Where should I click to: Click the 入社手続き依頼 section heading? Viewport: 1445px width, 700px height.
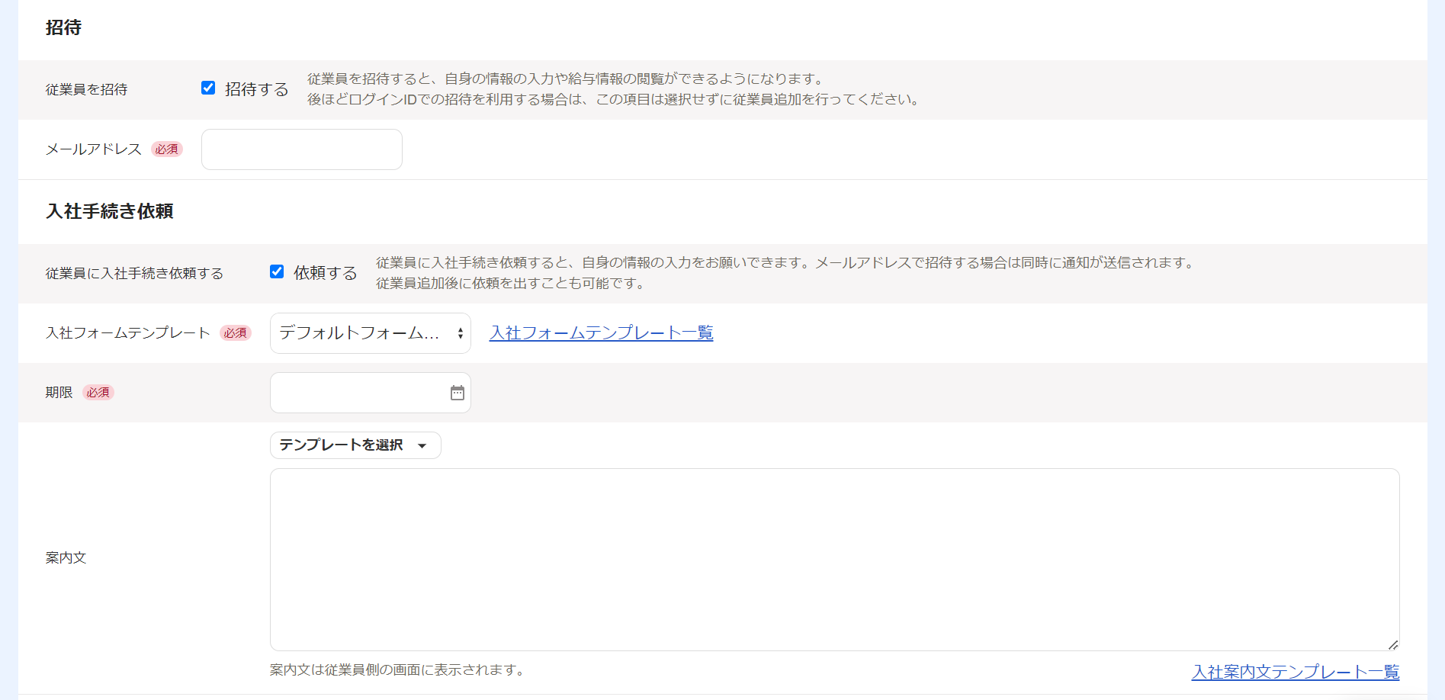[110, 211]
